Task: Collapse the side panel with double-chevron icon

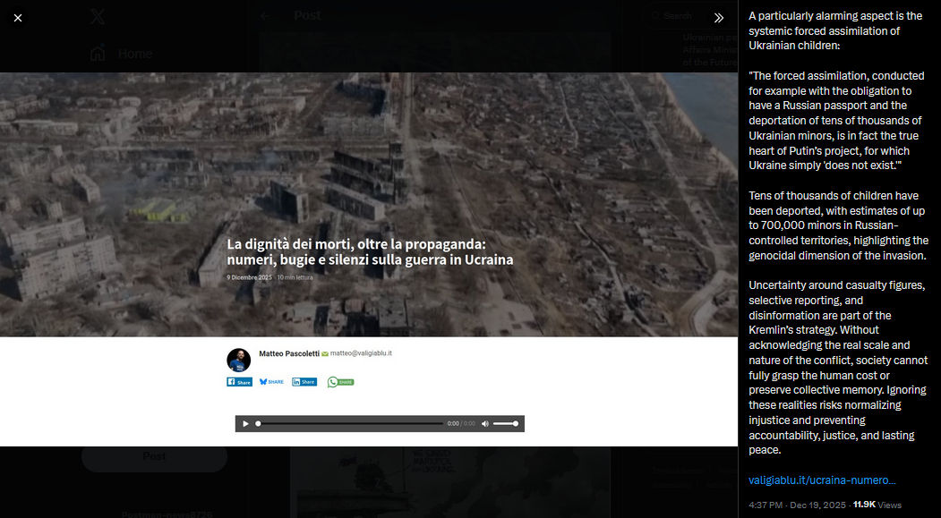Action: [x=718, y=18]
